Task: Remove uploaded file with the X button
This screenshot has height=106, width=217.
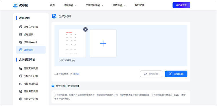Action: point(85,29)
